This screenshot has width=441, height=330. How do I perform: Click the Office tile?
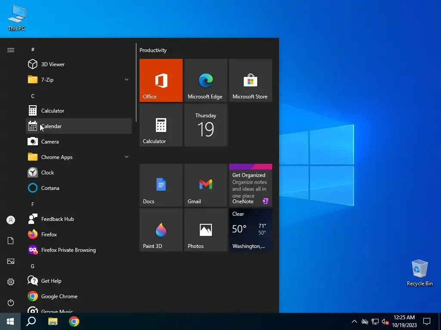(161, 80)
